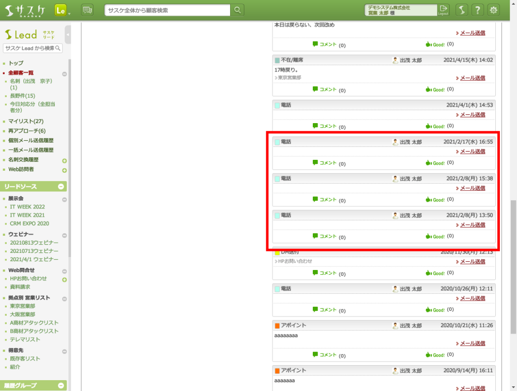Image resolution: width=517 pixels, height=391 pixels.
Task: Open マイリスト(27) in sidebar
Action: click(x=26, y=122)
